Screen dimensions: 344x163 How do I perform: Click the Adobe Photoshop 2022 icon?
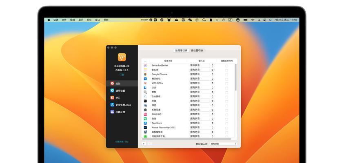coord(145,128)
